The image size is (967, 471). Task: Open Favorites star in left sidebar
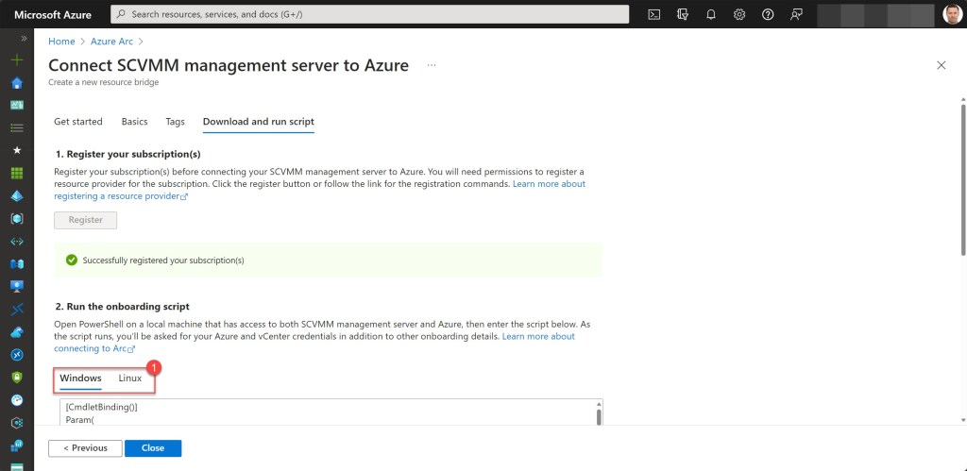pyautogui.click(x=16, y=150)
